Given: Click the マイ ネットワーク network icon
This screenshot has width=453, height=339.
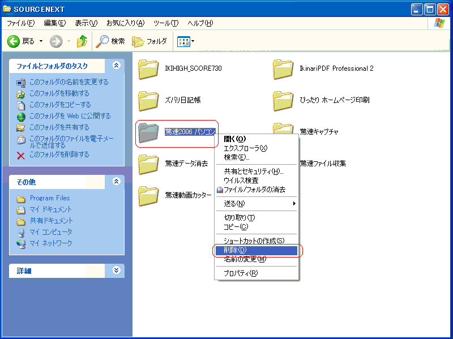Looking at the screenshot, I should click(x=21, y=244).
